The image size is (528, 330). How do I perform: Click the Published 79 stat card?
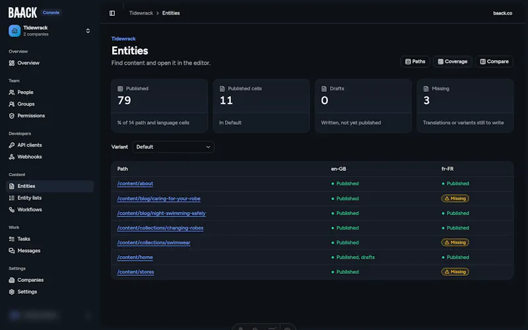point(159,106)
